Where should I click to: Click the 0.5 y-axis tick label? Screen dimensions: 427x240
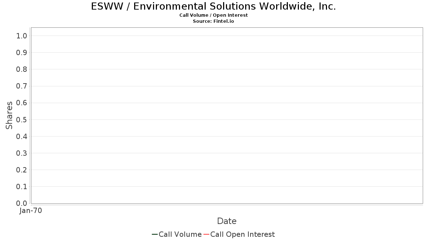coord(21,119)
